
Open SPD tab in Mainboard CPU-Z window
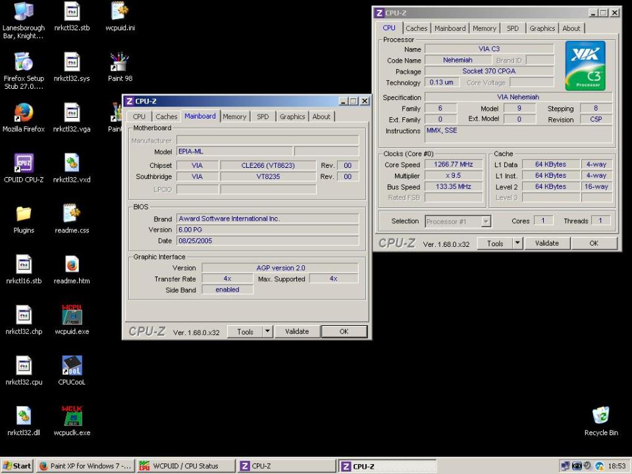(263, 117)
